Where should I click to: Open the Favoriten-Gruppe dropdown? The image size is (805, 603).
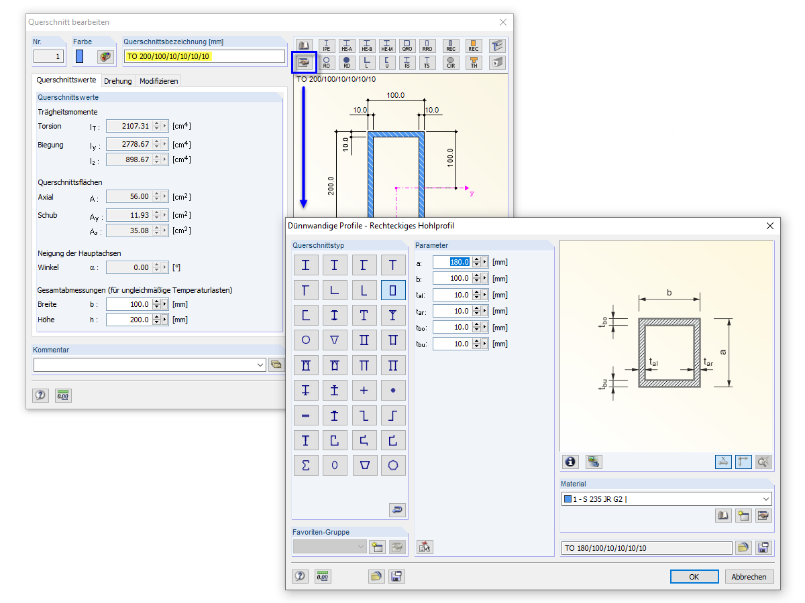361,547
